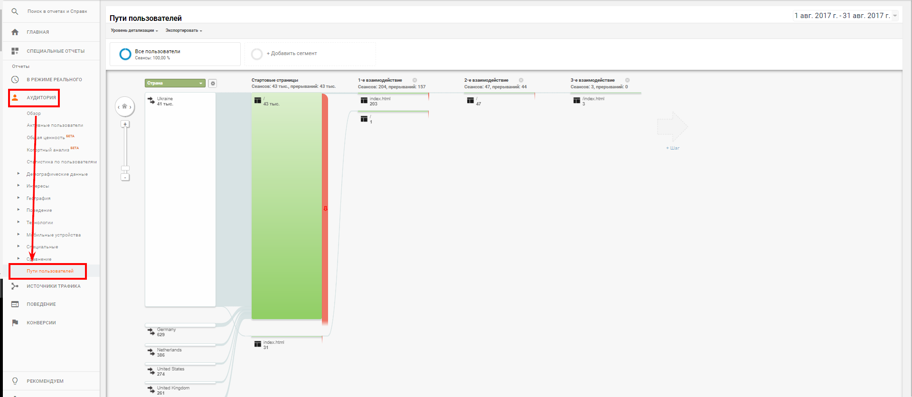The height and width of the screenshot is (397, 912).
Task: Remove the 1-е взаимодействие step
Action: click(x=414, y=80)
